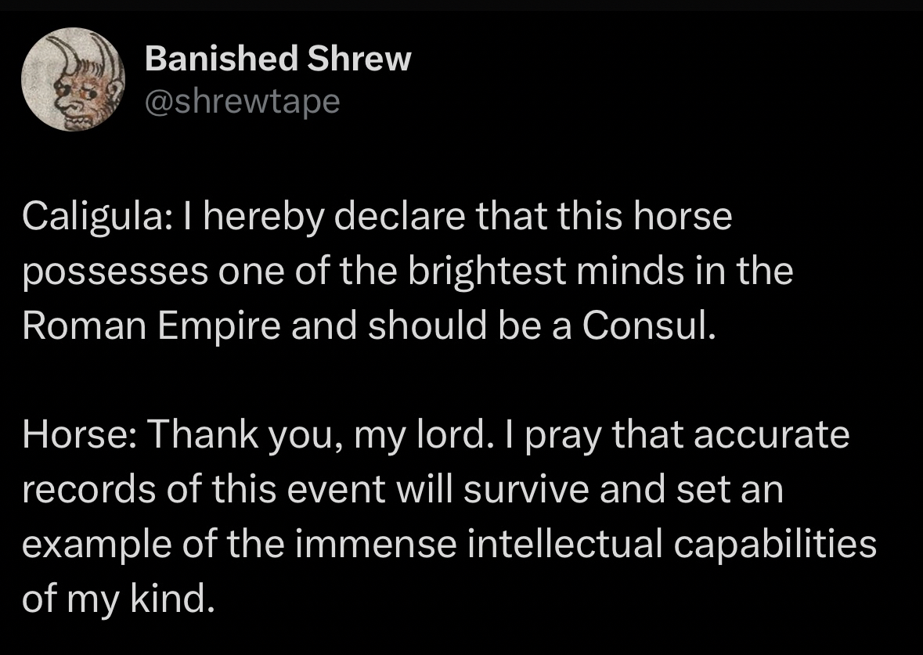Click the word "declare" in the tweet
Image resolution: width=923 pixels, height=655 pixels.
[x=402, y=217]
